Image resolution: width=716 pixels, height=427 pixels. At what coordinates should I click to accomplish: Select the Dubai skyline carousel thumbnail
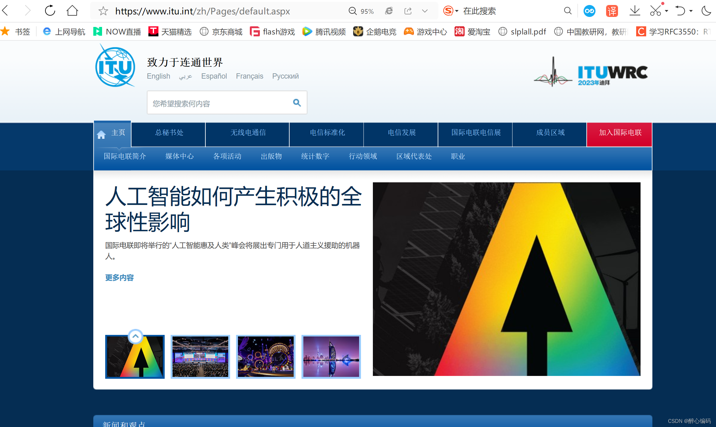coord(331,357)
